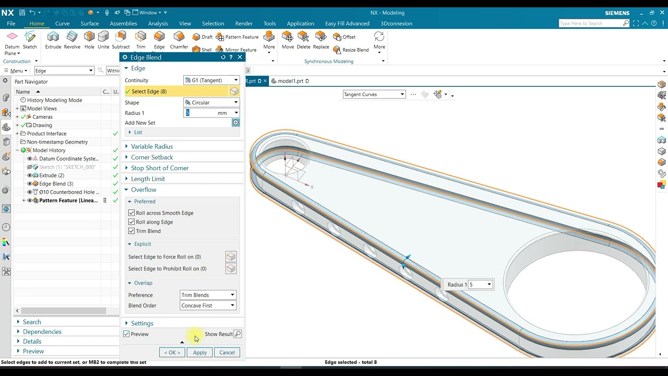Click the Resize Blend tool
Image resolution: width=668 pixels, height=376 pixels.
coord(351,50)
